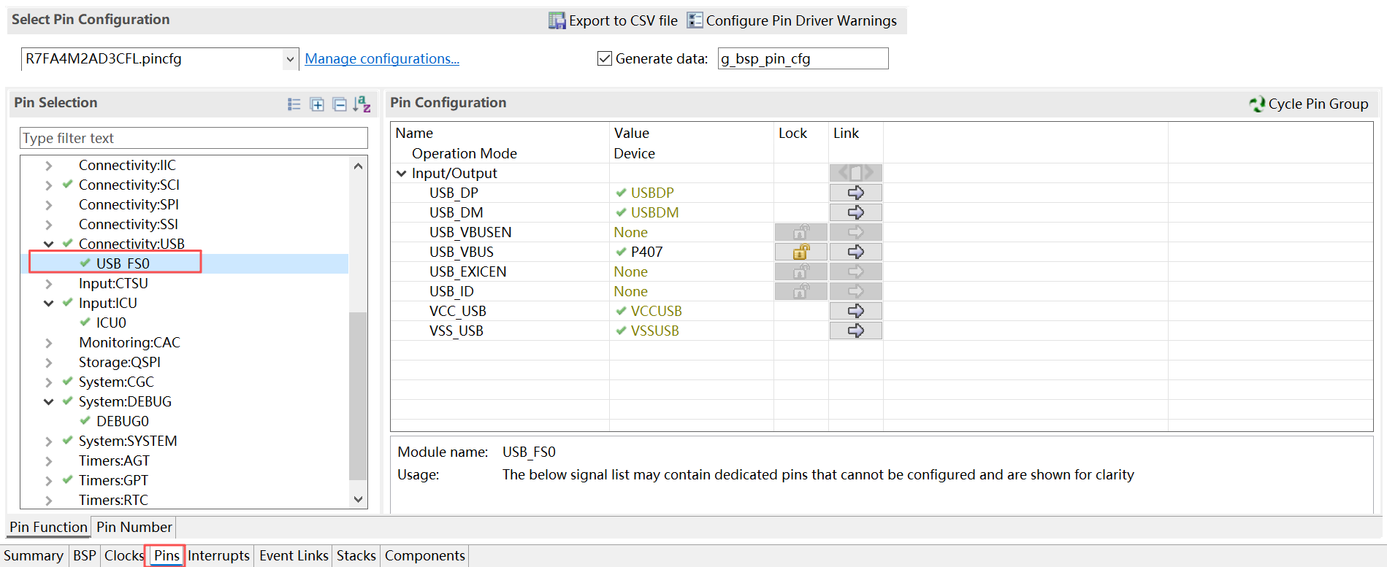1387x567 pixels.
Task: Switch to the Clocks tab
Action: [x=124, y=555]
